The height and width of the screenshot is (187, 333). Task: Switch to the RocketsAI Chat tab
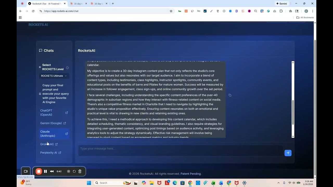[47, 4]
